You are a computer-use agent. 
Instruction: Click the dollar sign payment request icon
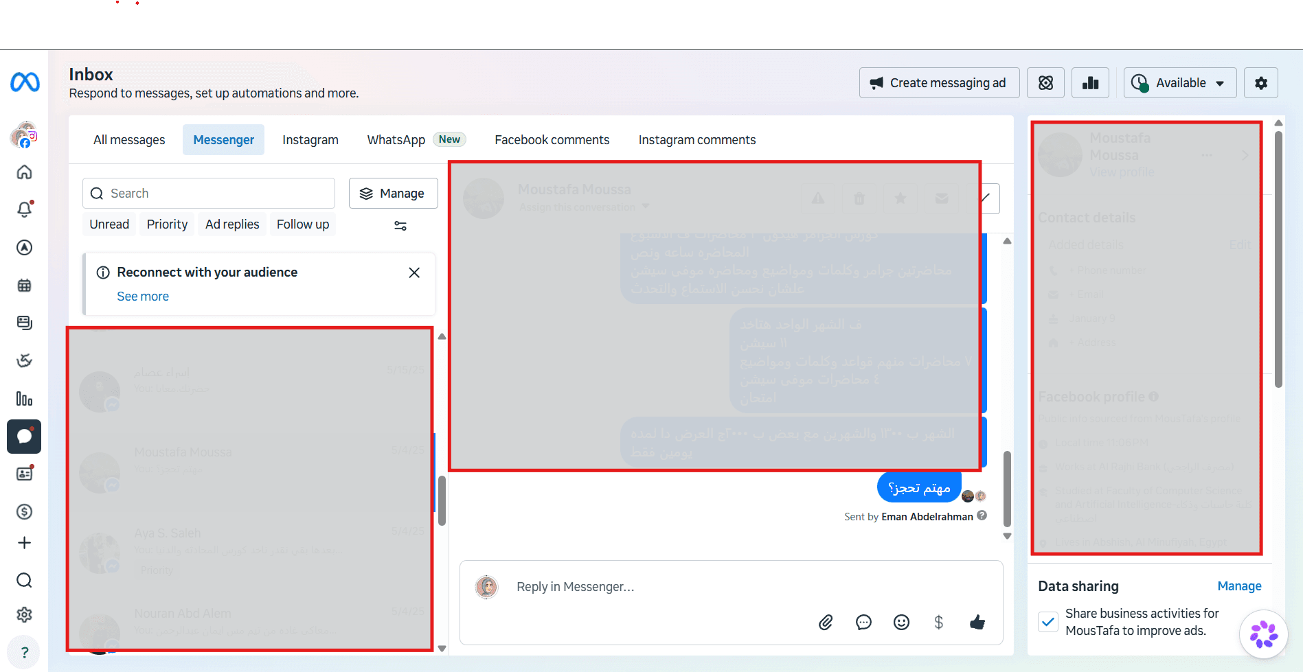click(939, 622)
